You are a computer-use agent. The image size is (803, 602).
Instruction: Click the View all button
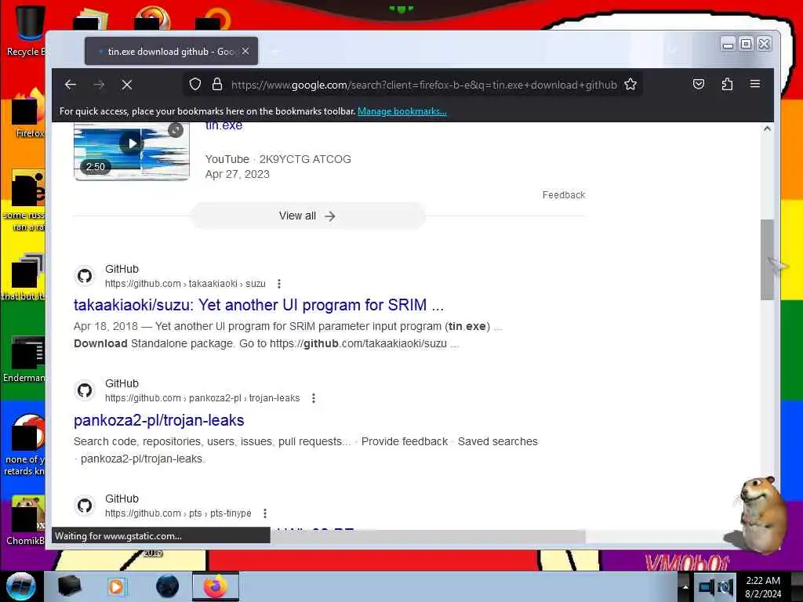pos(307,216)
